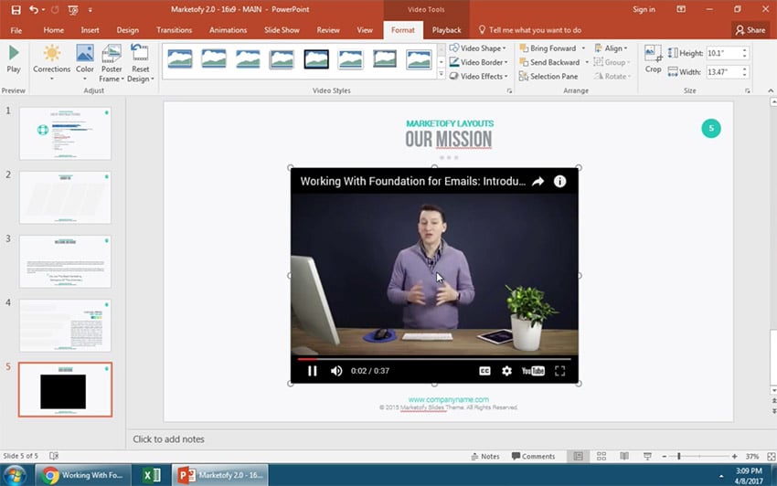
Task: Expand the Video Shape dropdown
Action: tap(480, 48)
